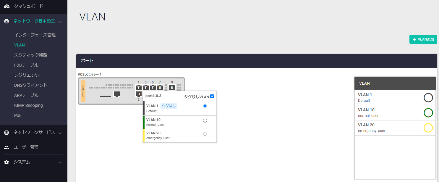Select the VLAN 20 emergency_user radio button
The height and width of the screenshot is (182, 439).
coord(205,134)
